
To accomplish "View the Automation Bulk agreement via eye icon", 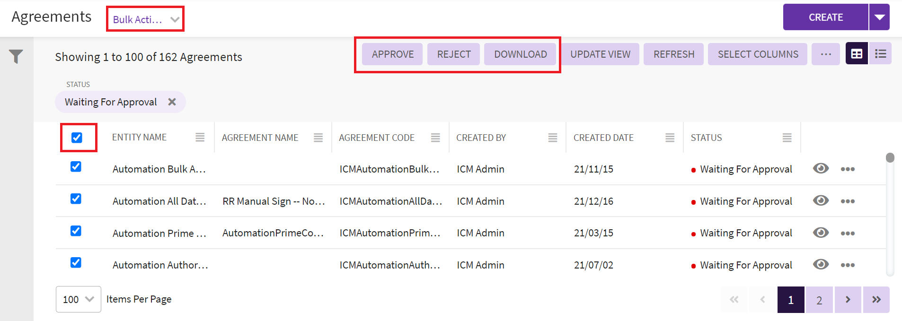I will tap(821, 168).
